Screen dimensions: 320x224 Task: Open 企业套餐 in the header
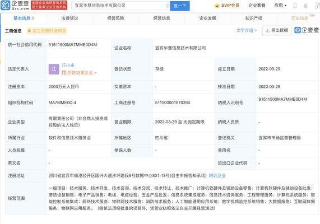click(257, 6)
